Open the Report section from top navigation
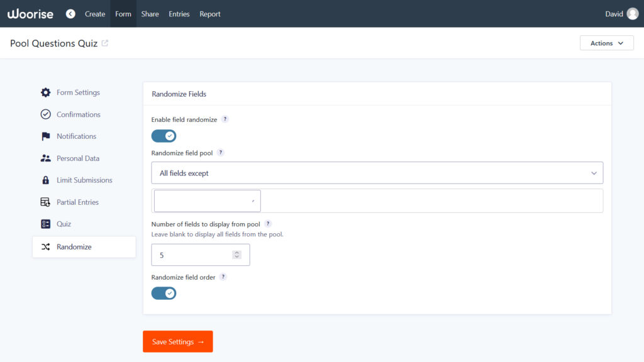 pos(209,13)
